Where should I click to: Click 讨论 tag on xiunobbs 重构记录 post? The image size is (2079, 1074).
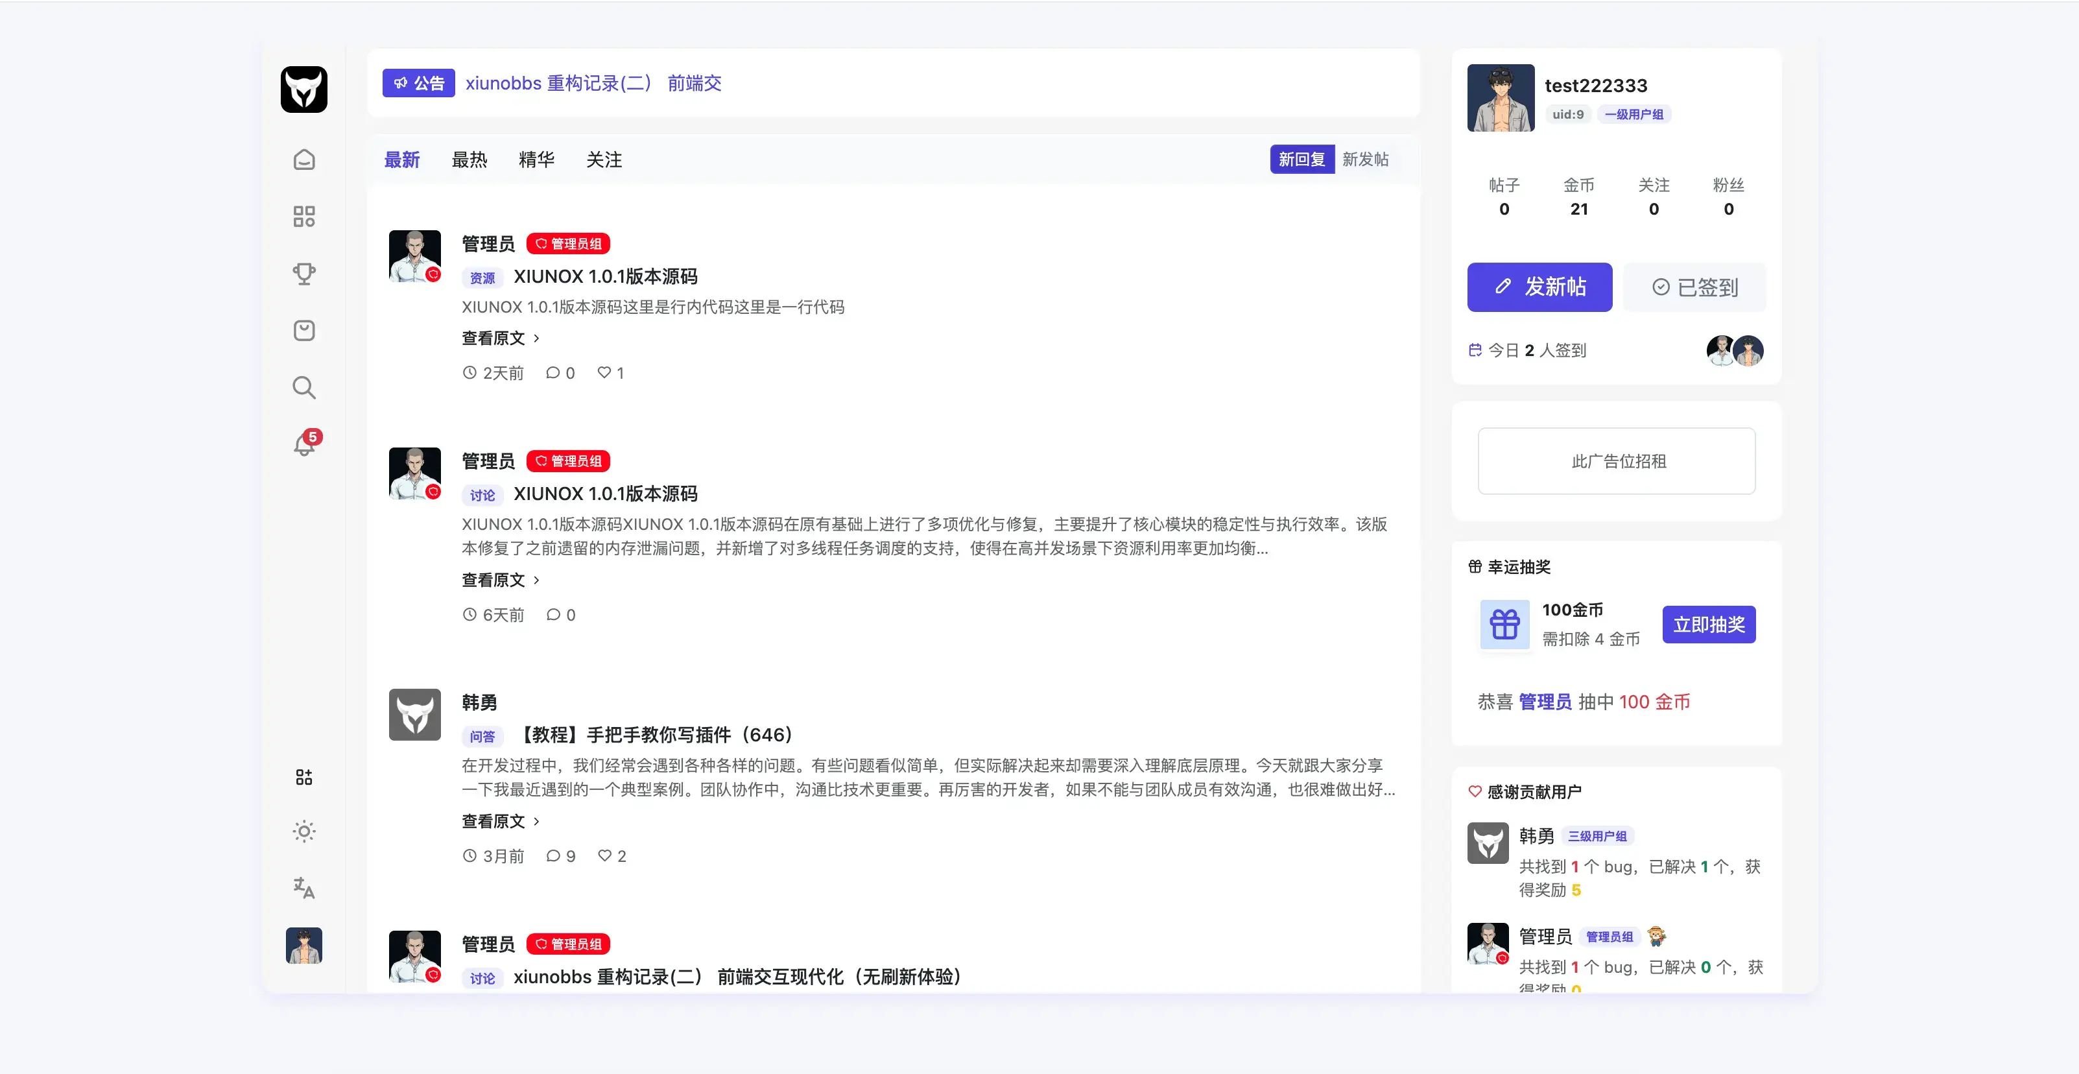tap(482, 979)
